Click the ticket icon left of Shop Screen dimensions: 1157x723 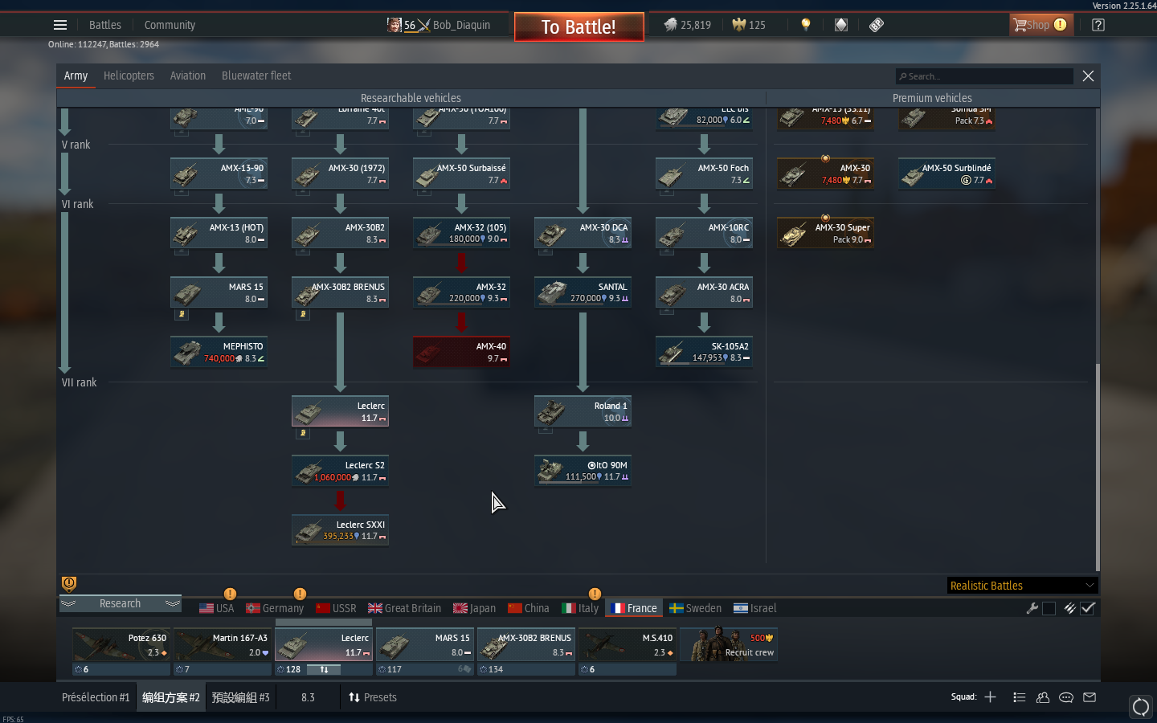click(877, 25)
